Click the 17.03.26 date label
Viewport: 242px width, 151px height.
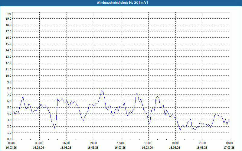pos(228,148)
